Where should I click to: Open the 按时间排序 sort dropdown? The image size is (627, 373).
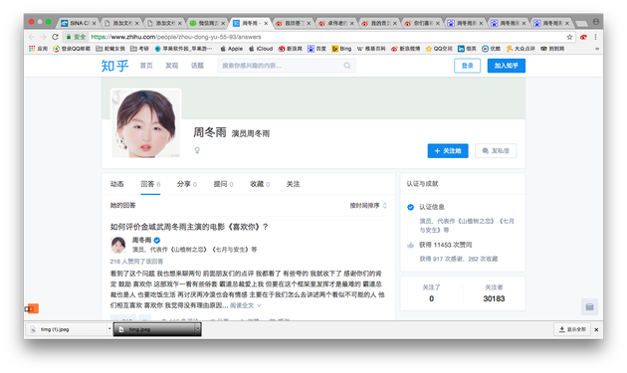368,206
